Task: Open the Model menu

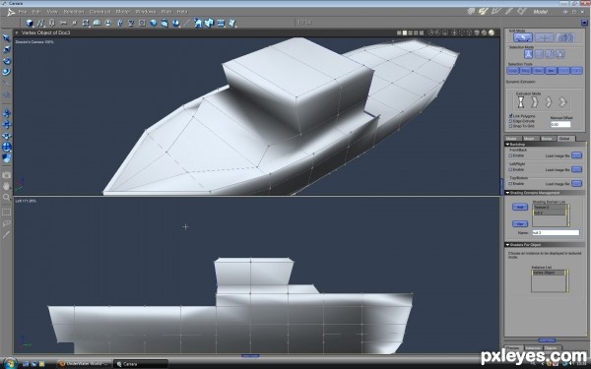Action: [122, 12]
